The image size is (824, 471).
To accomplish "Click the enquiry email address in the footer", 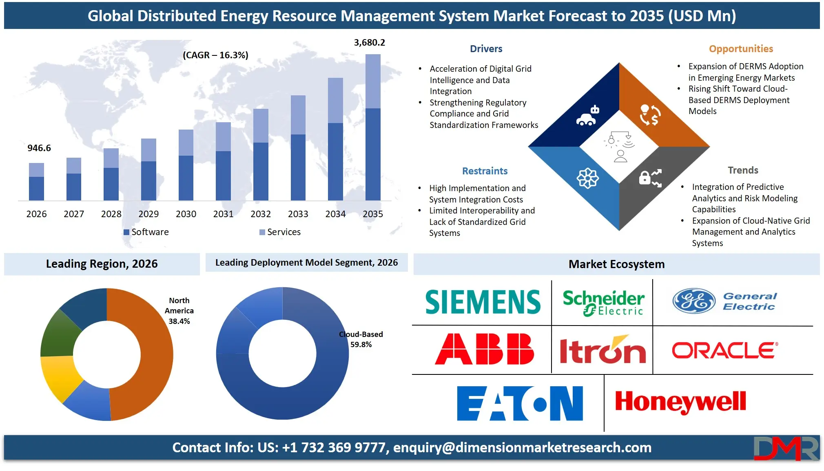I will pos(522,448).
